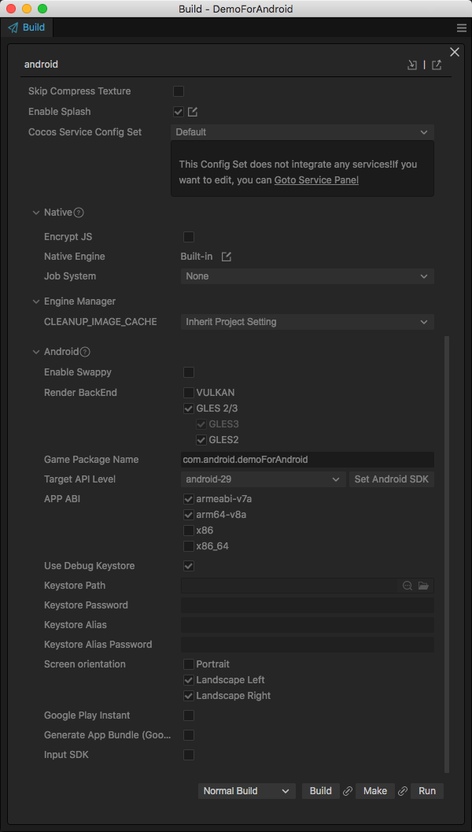
Task: Click the link icon between Build and Make
Action: pyautogui.click(x=348, y=791)
